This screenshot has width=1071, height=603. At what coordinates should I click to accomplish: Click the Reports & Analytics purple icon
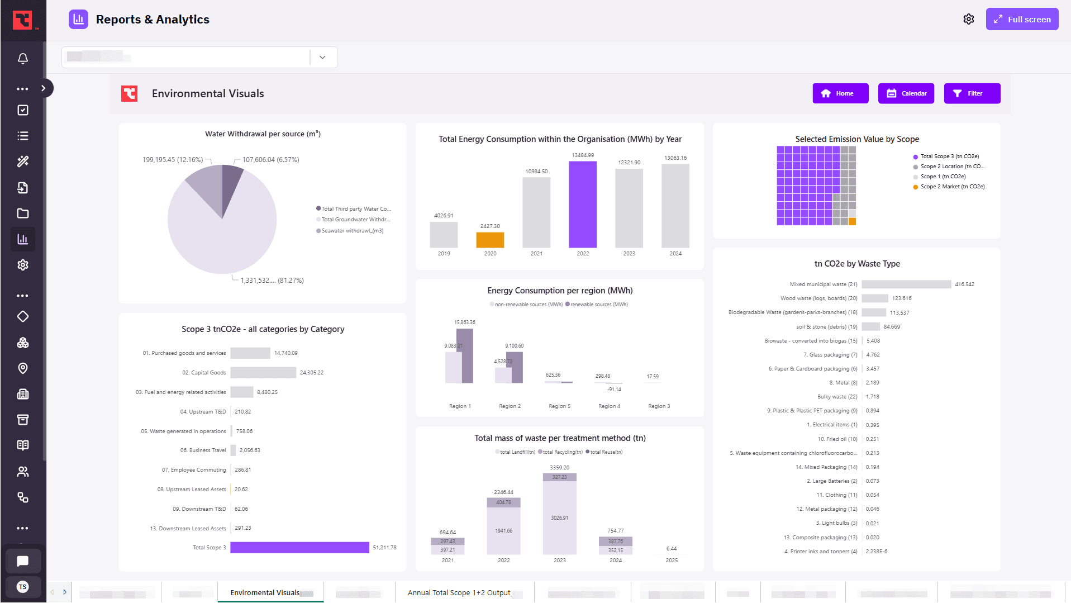tap(79, 19)
